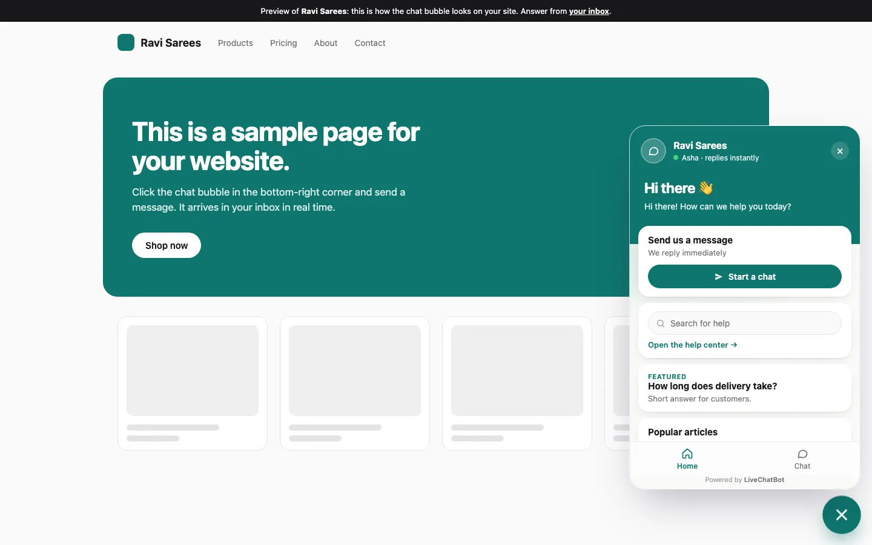The image size is (872, 545).
Task: Click the Hi there greeting text
Action: tap(679, 188)
